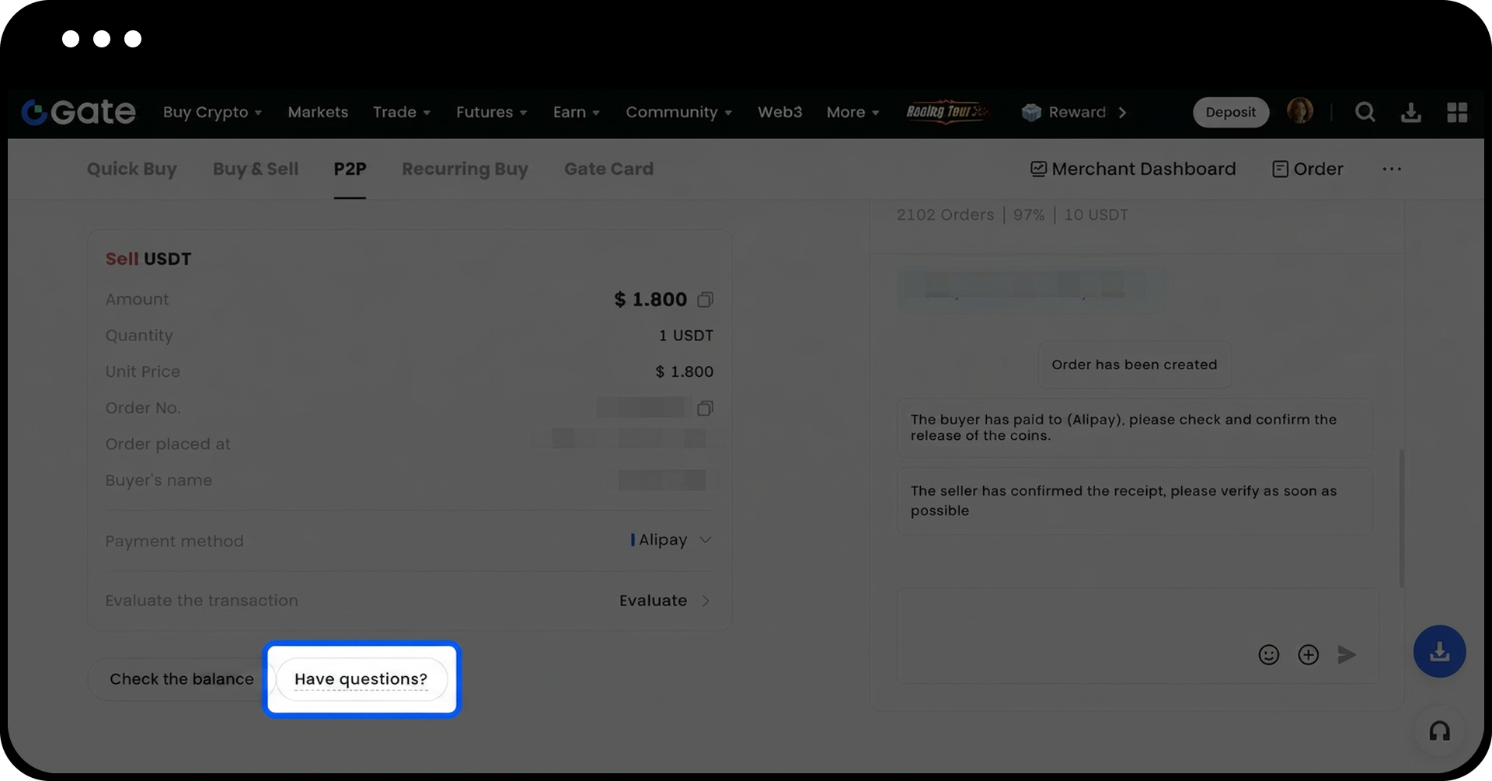The image size is (1492, 781).
Task: Click the download icon in top navbar
Action: click(x=1410, y=113)
